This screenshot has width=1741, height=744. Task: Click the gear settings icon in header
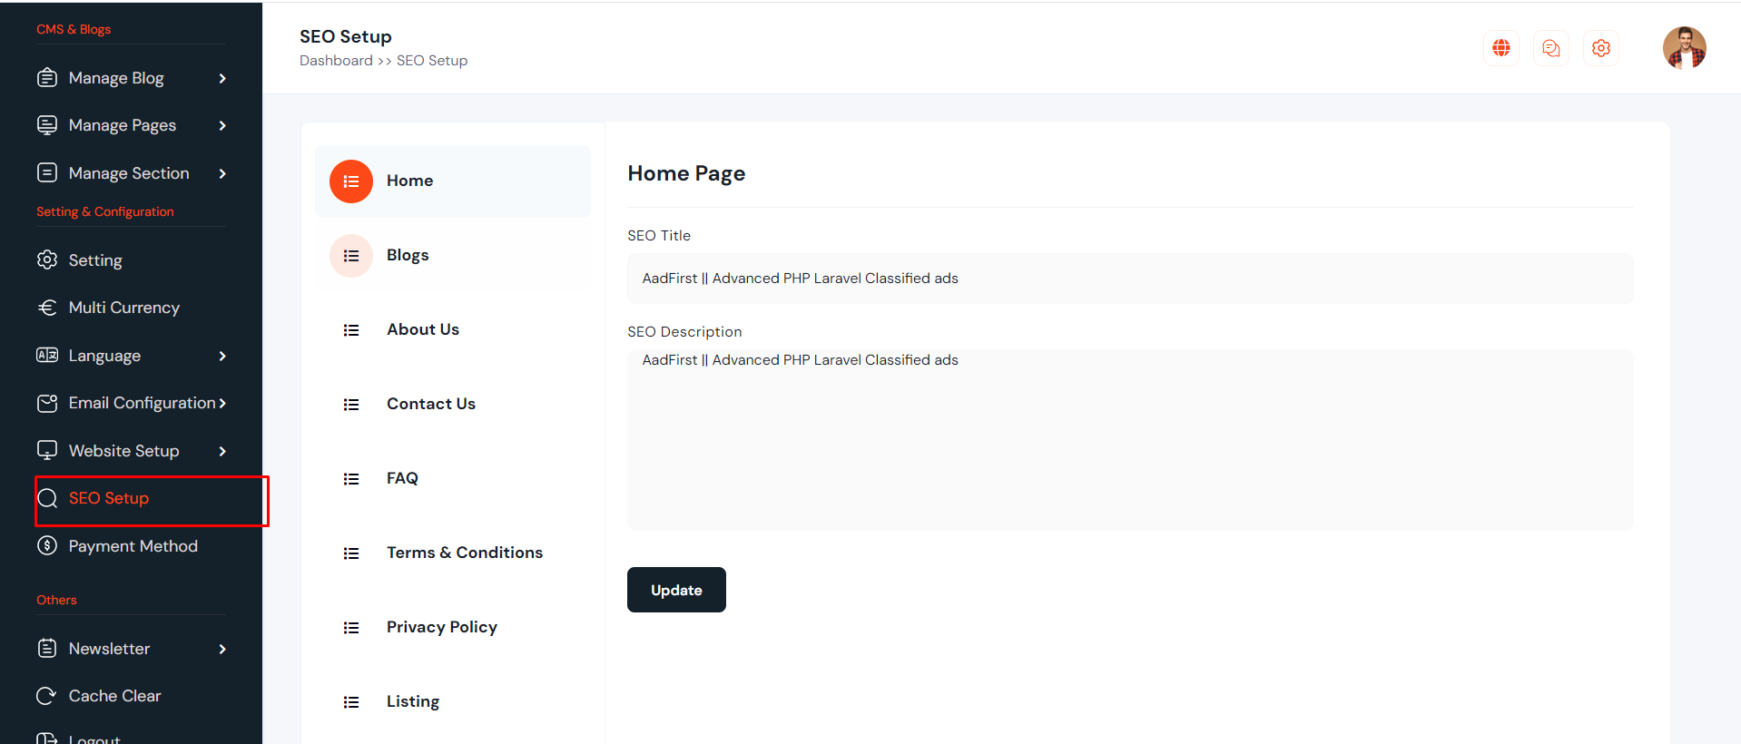1600,48
